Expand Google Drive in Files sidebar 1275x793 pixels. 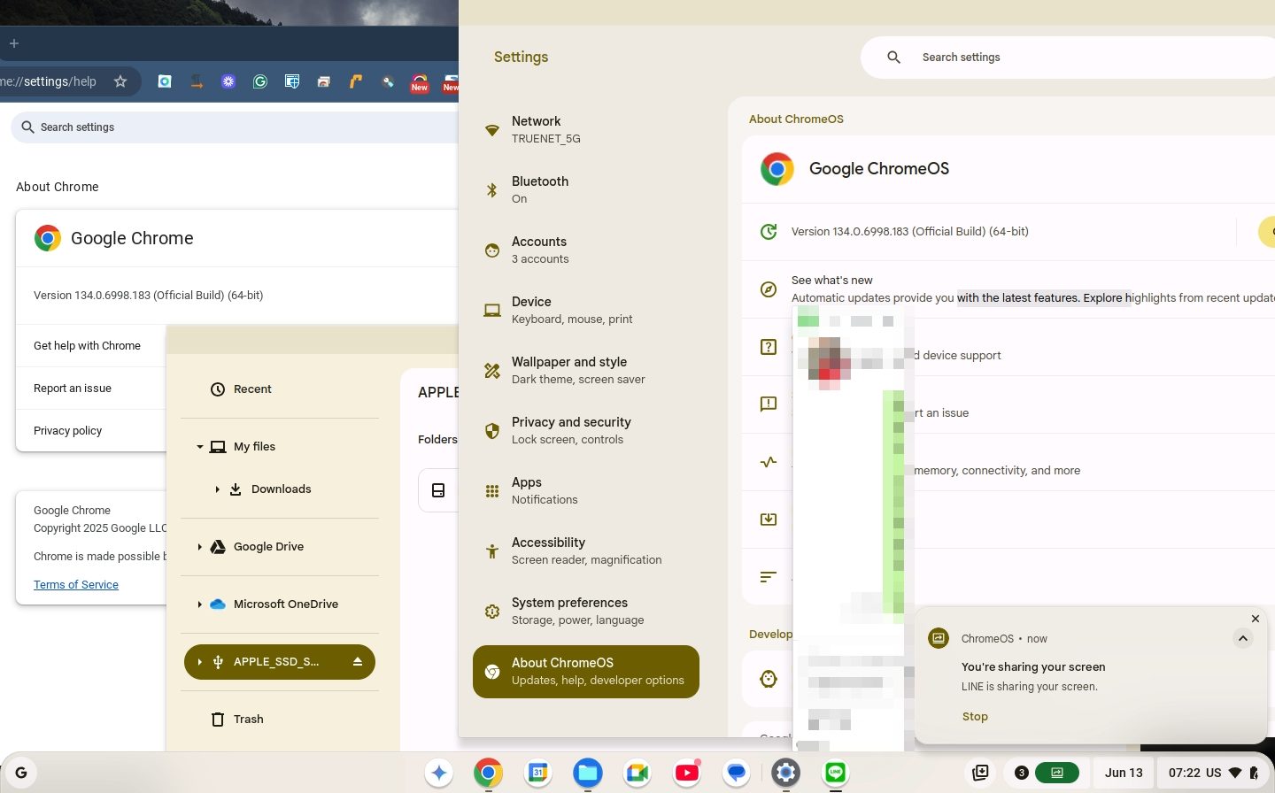200,547
